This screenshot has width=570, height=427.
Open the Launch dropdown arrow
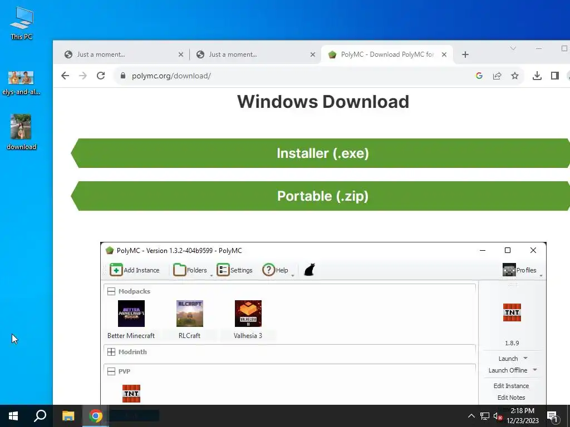[525, 358]
